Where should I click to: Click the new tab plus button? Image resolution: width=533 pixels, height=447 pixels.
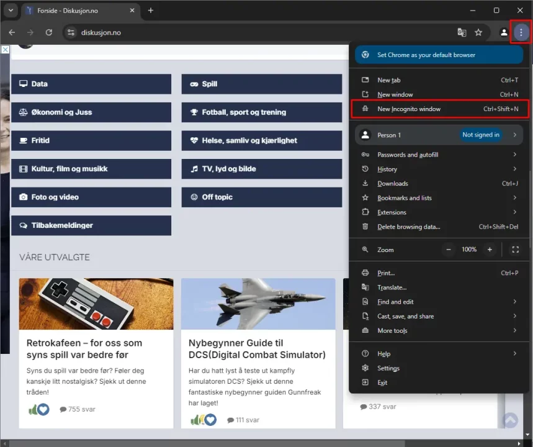pyautogui.click(x=150, y=11)
